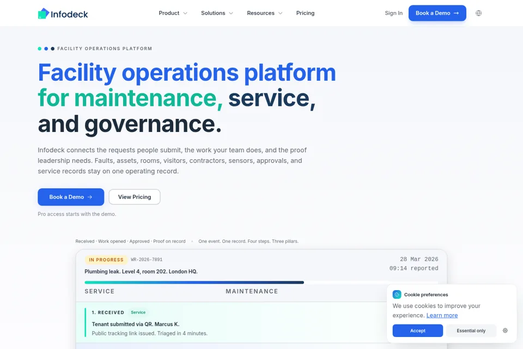
Task: Click 'Received · Work opened' caption
Action: click(130, 241)
